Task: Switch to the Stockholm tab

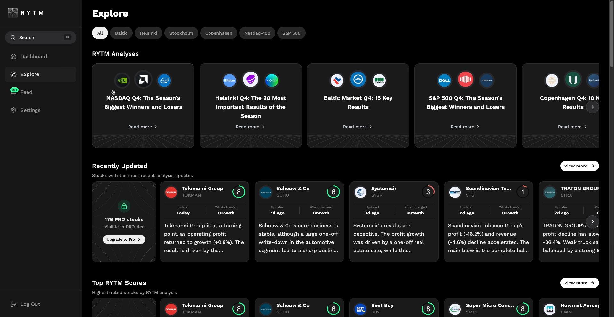Action: pyautogui.click(x=181, y=33)
